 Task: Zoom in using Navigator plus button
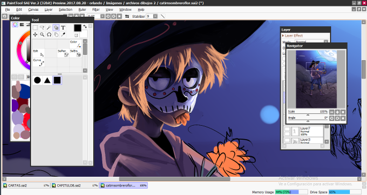[x=337, y=112]
